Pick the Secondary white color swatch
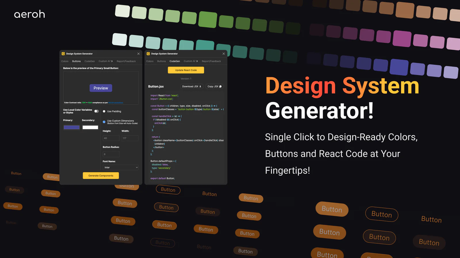This screenshot has height=258, width=460. click(x=90, y=127)
